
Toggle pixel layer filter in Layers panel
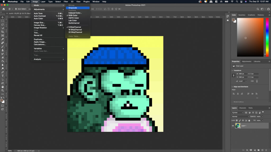(246, 113)
